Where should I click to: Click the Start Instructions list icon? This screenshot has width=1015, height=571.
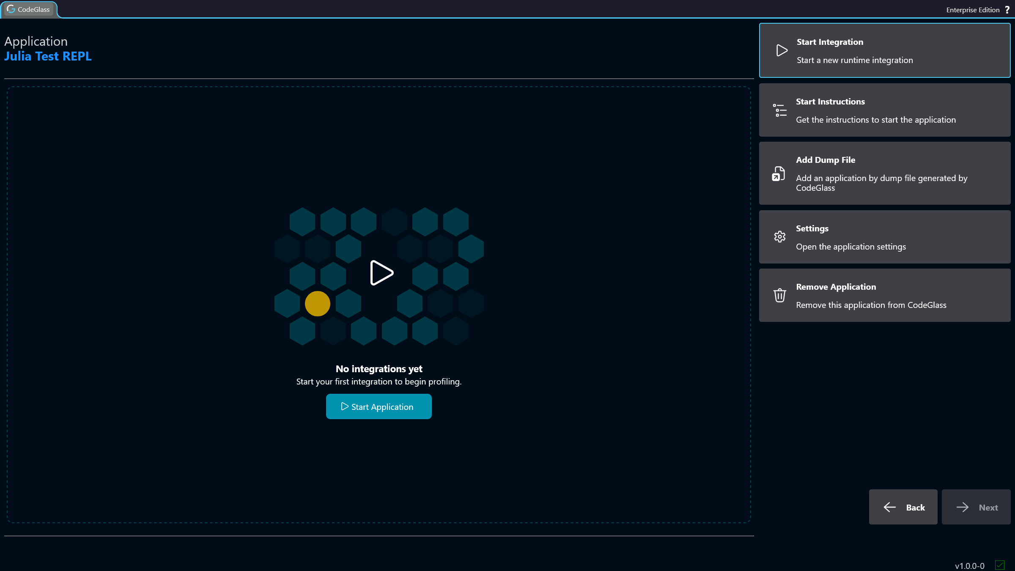coord(780,110)
